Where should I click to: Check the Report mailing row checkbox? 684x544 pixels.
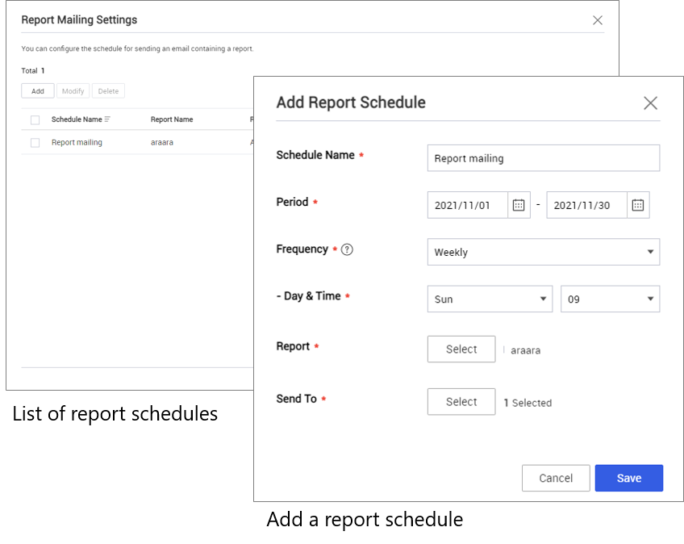(34, 140)
